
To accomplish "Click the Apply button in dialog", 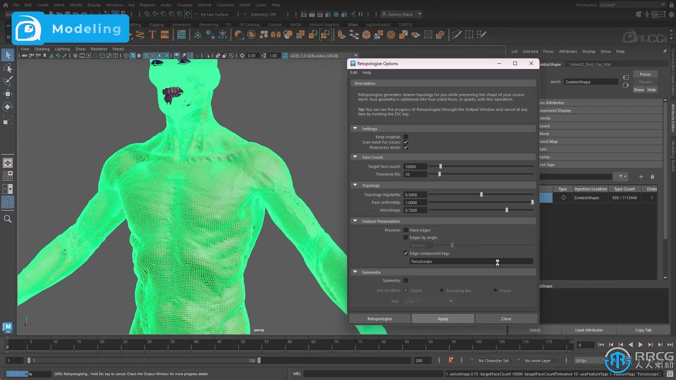I will tap(443, 319).
